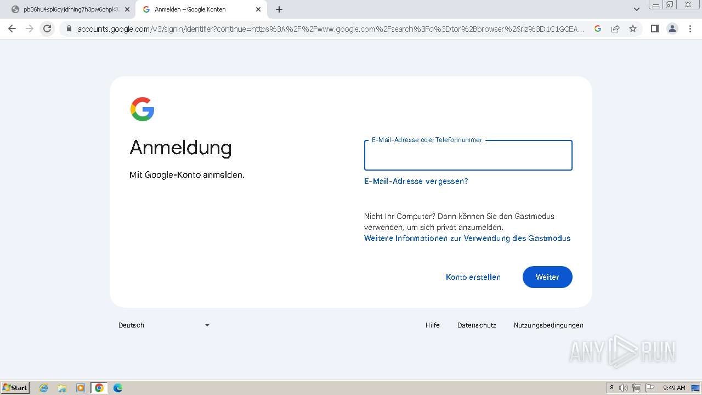Open the Windows Start menu
This screenshot has width=702, height=395.
(x=15, y=388)
